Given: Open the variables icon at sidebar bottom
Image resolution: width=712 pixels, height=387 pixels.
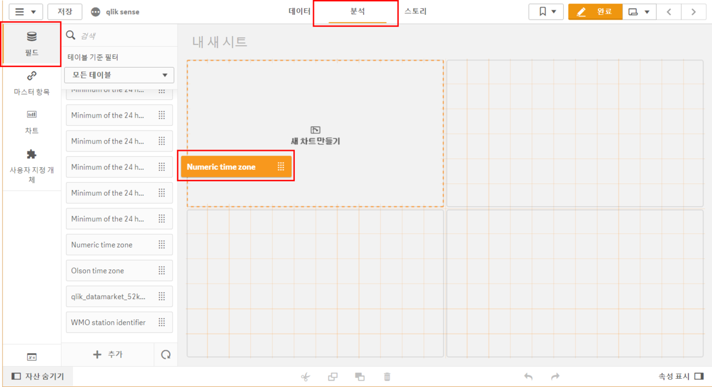Looking at the screenshot, I should coord(31,357).
